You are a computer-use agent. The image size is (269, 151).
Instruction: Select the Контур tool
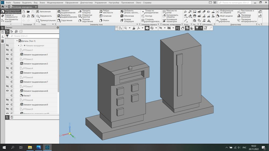(147, 16)
